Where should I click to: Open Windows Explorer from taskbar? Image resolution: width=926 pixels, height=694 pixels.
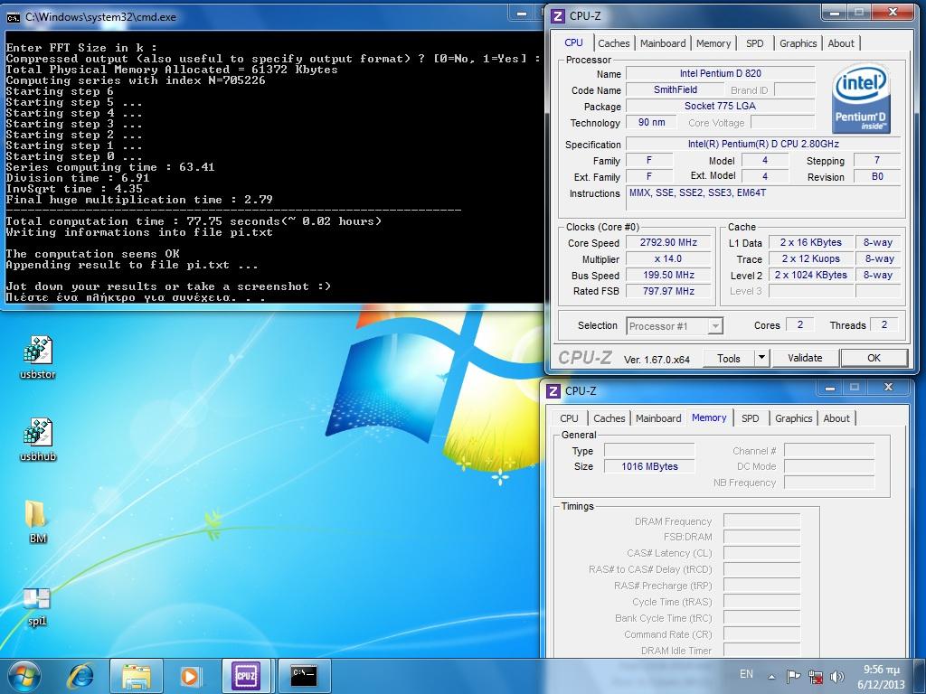[x=136, y=676]
